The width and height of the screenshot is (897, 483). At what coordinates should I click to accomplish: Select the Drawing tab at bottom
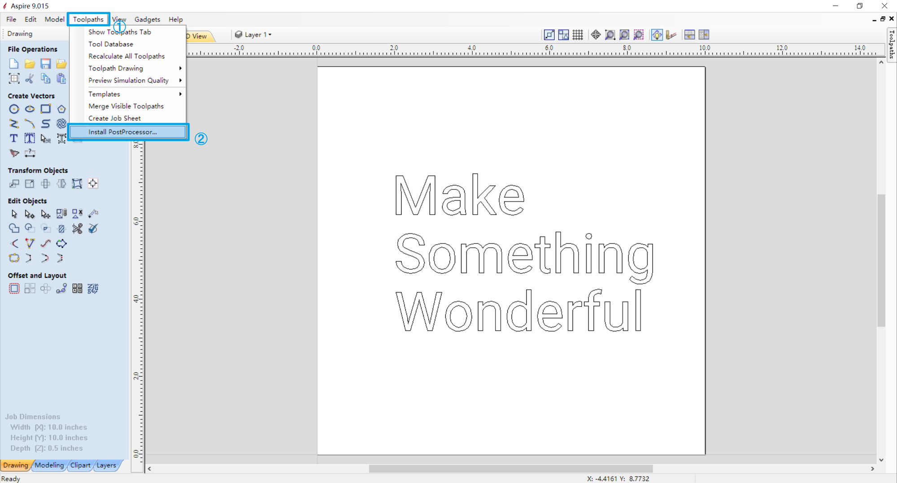pyautogui.click(x=16, y=465)
